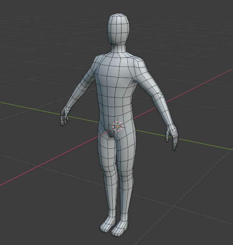Click the red-white 3D cursor on the model
Image resolution: width=233 pixels, height=245 pixels.
(117, 126)
